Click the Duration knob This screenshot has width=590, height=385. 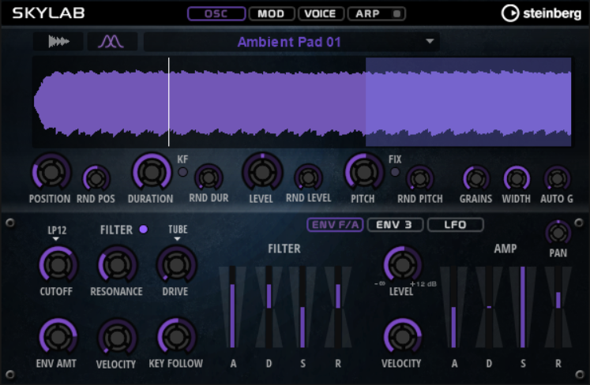[150, 171]
